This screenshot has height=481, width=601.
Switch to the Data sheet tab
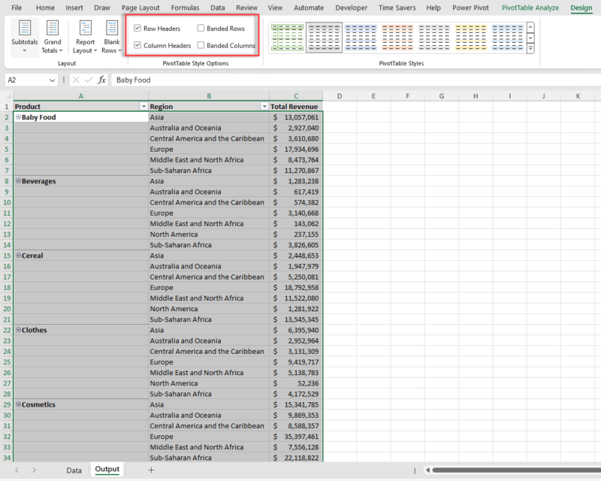(74, 470)
